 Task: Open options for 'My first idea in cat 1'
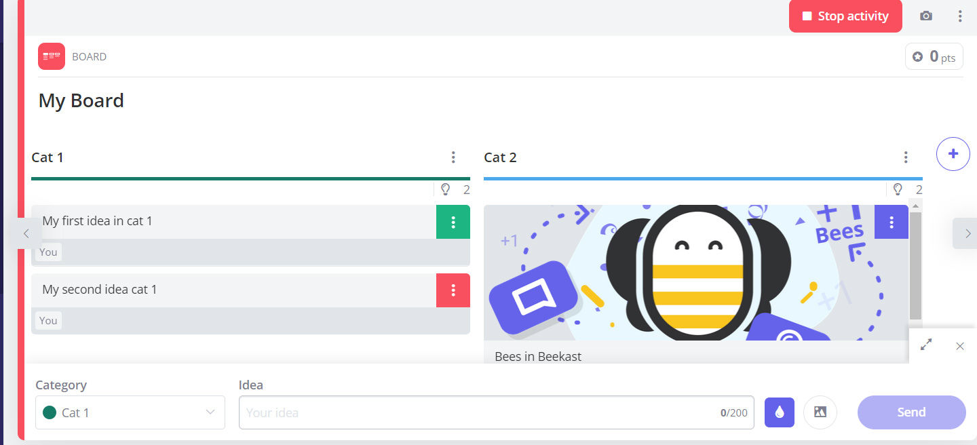pos(453,222)
